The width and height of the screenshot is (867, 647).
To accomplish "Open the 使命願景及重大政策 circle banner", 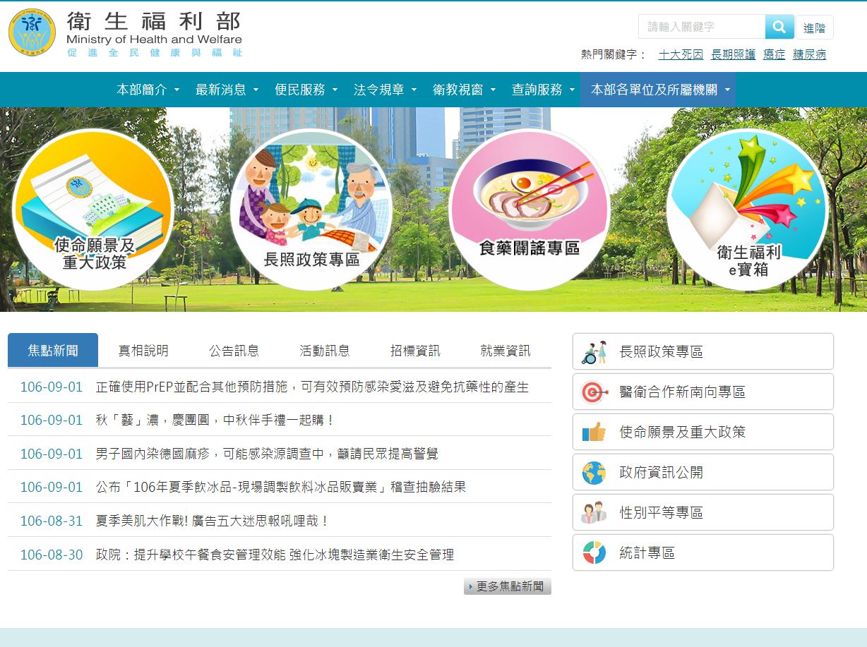I will pos(93,210).
